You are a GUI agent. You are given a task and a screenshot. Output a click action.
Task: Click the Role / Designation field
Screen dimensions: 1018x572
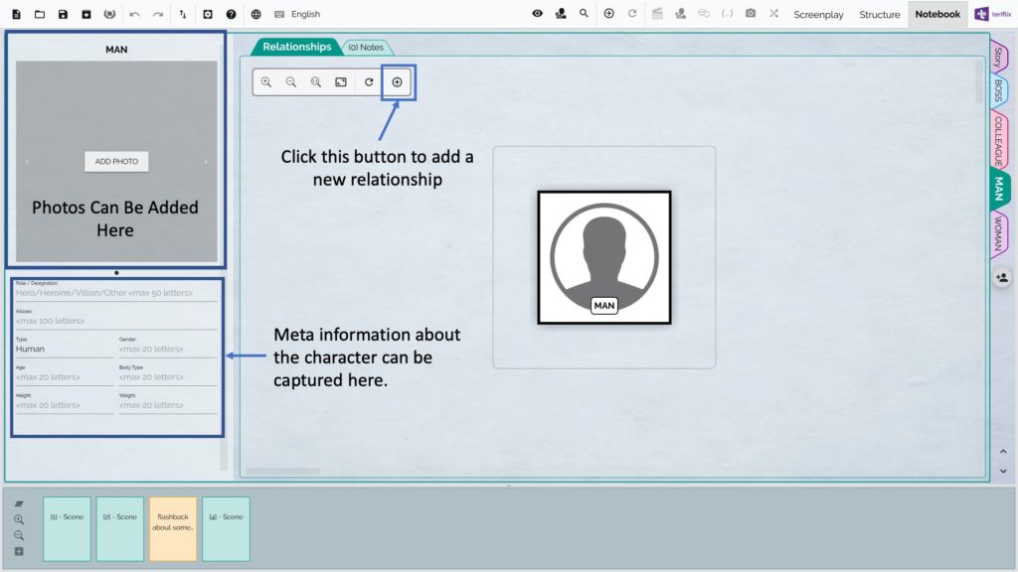115,291
